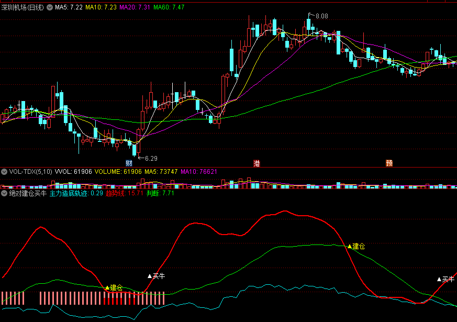The image size is (457, 322).
Task: Click the VOLUME: 61906 value
Action: [x=118, y=172]
